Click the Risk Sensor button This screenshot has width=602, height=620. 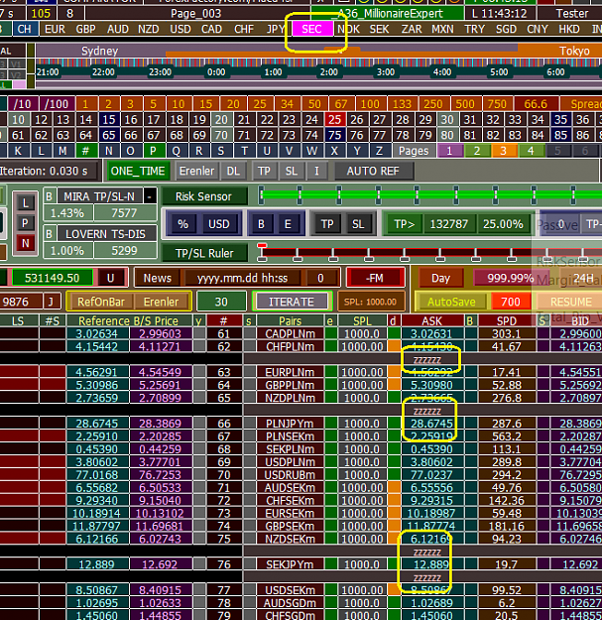coord(204,196)
